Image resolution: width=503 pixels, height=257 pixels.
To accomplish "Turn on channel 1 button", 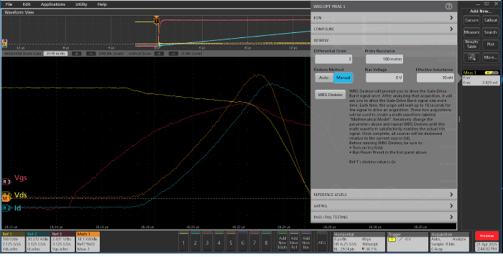I will click(184, 243).
